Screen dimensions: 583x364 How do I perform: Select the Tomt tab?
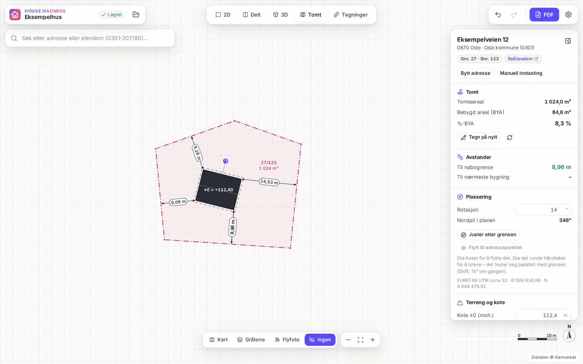[311, 15]
